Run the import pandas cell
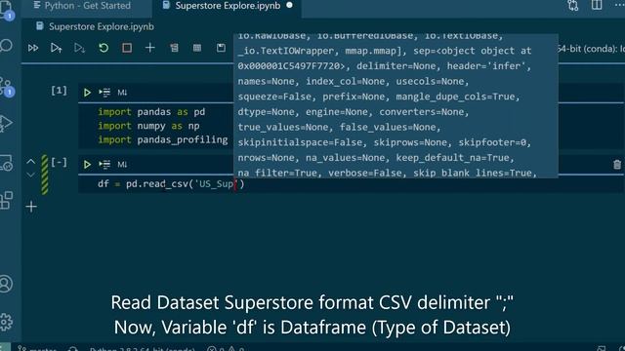Viewport: 625px width, 351px height. (87, 93)
